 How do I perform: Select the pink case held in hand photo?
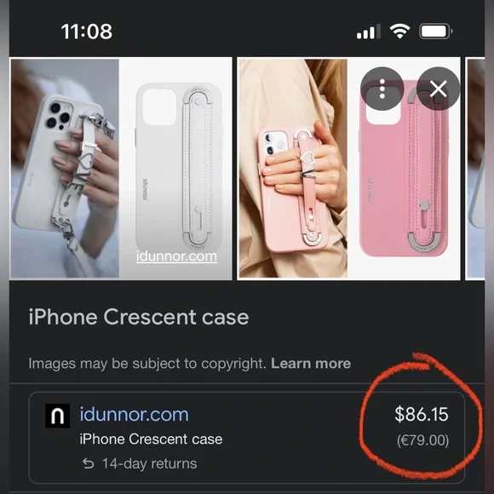[x=293, y=169]
